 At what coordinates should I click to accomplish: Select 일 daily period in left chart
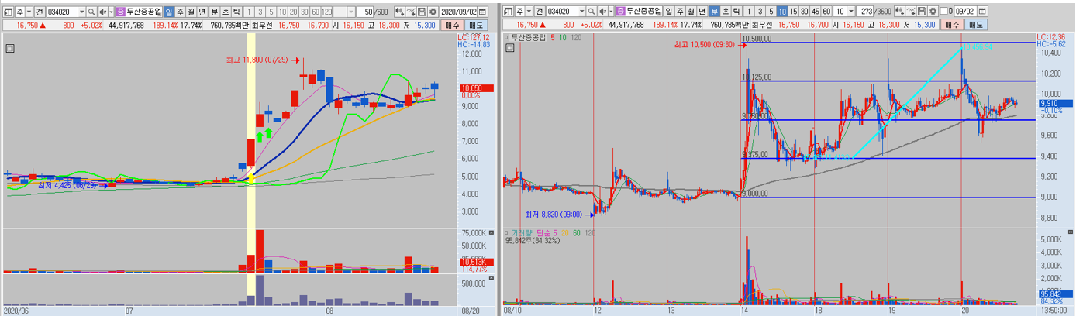tap(169, 12)
